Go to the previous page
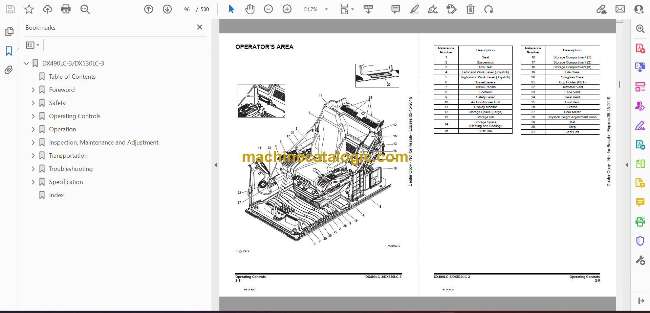 point(149,9)
